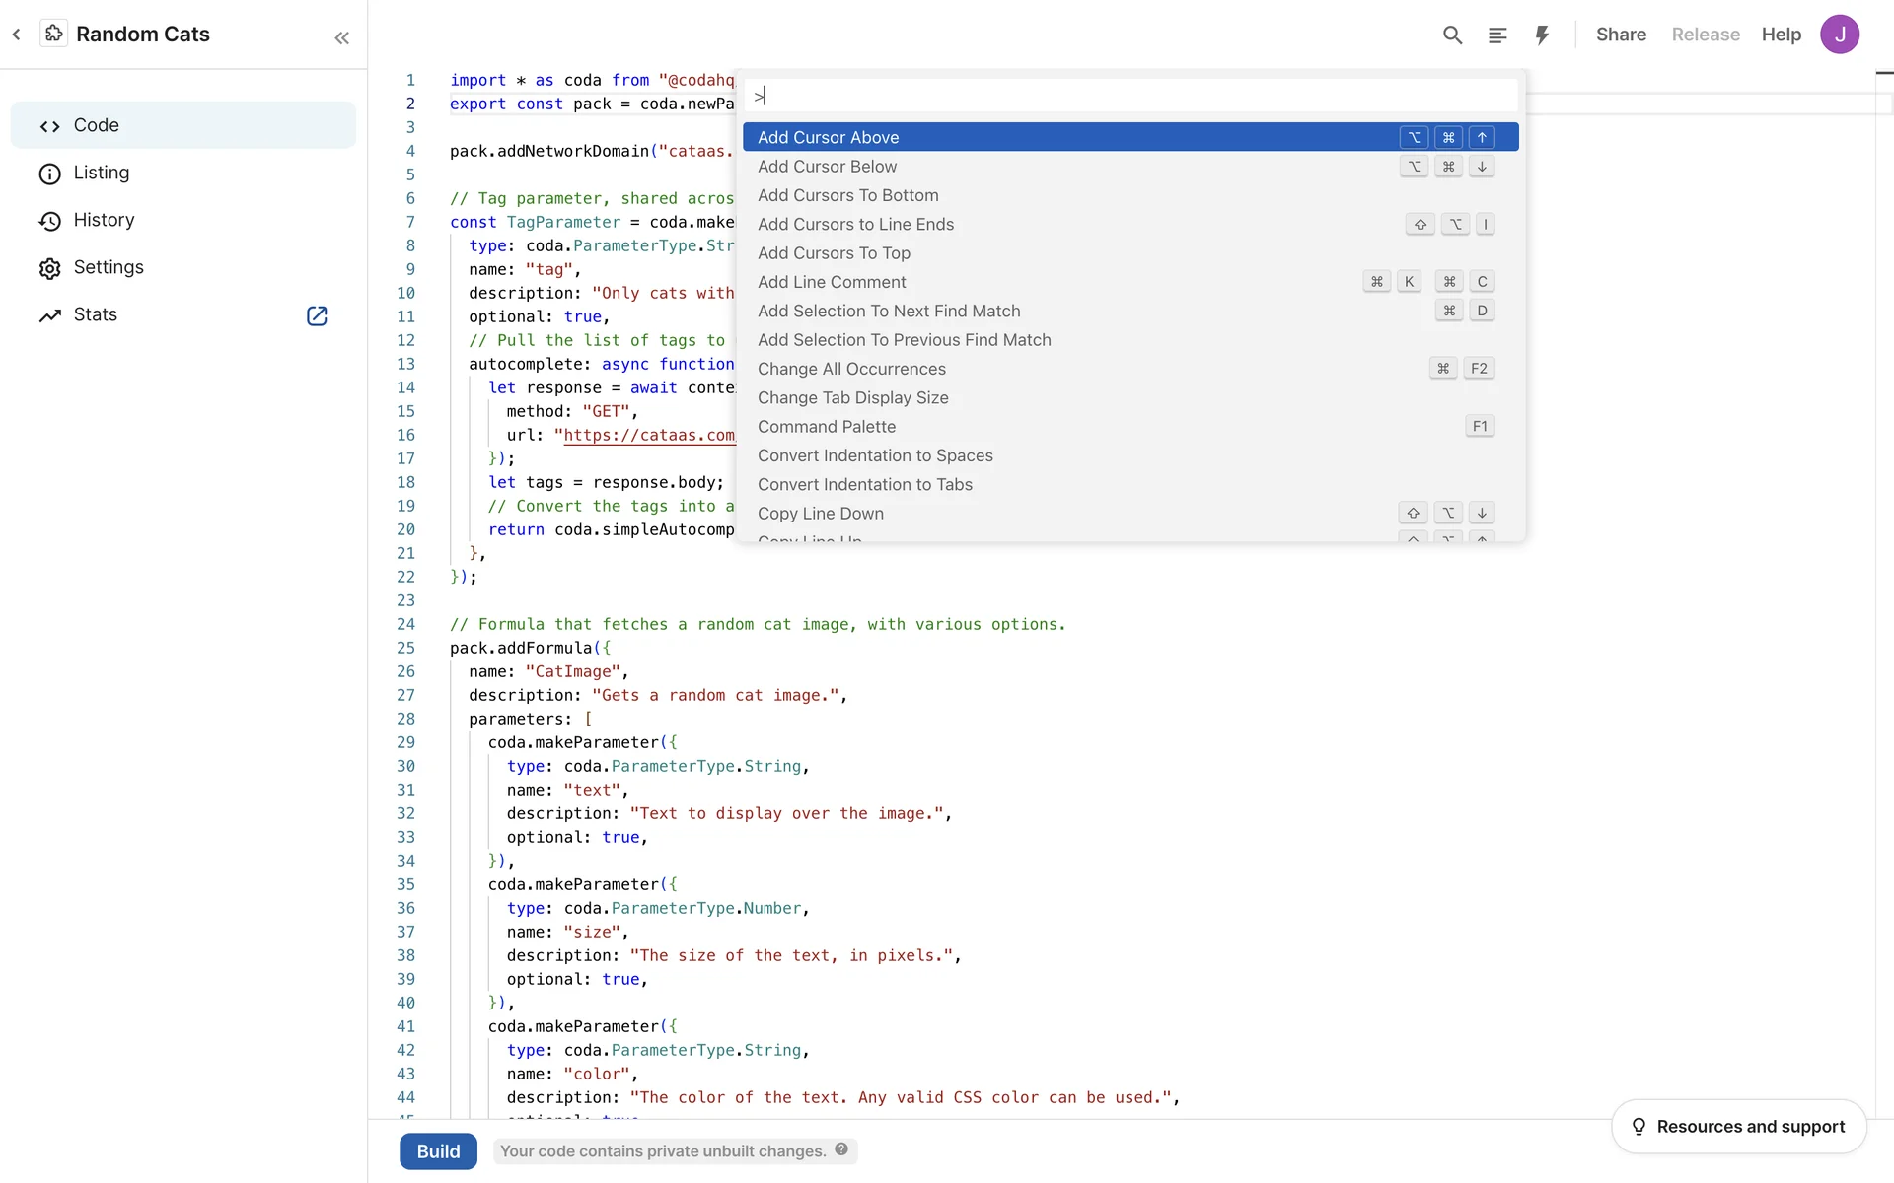1894x1183 pixels.
Task: Open the Settings sidebar item
Action: pyautogui.click(x=109, y=267)
